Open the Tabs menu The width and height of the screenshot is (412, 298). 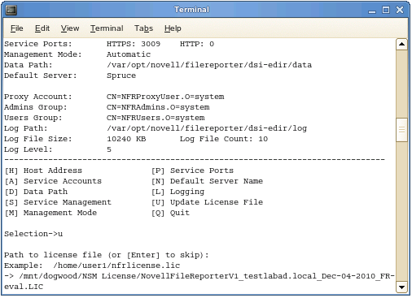[143, 28]
